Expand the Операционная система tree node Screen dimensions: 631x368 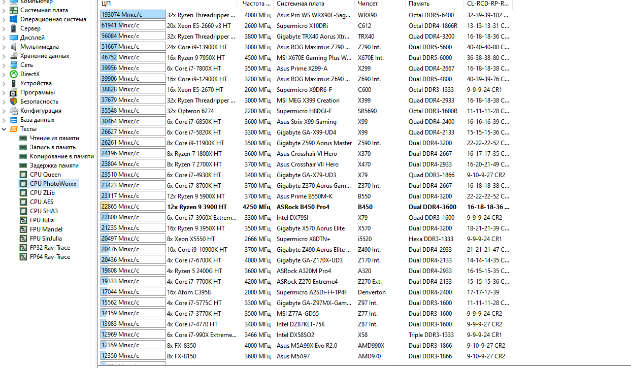click(4, 19)
